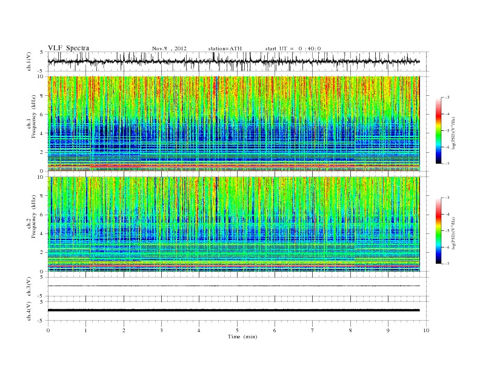The width and height of the screenshot is (480, 371).
Task: Click the '8' kHz tick on ch.1 spectrogram
Action: pos(42,96)
